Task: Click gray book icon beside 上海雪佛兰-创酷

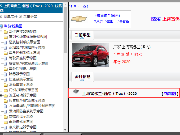Action: [x=76, y=91]
